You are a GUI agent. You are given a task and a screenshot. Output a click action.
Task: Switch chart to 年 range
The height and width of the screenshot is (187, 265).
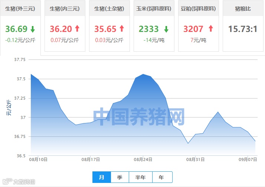(162, 177)
